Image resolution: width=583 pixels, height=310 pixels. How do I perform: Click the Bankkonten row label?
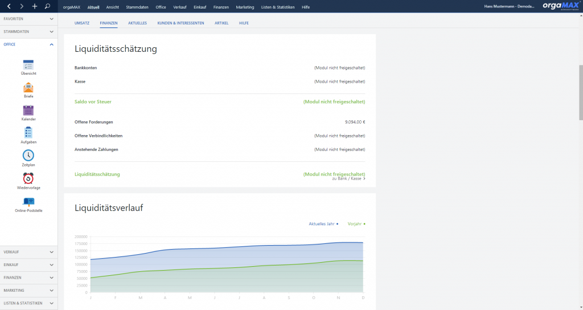pyautogui.click(x=85, y=68)
